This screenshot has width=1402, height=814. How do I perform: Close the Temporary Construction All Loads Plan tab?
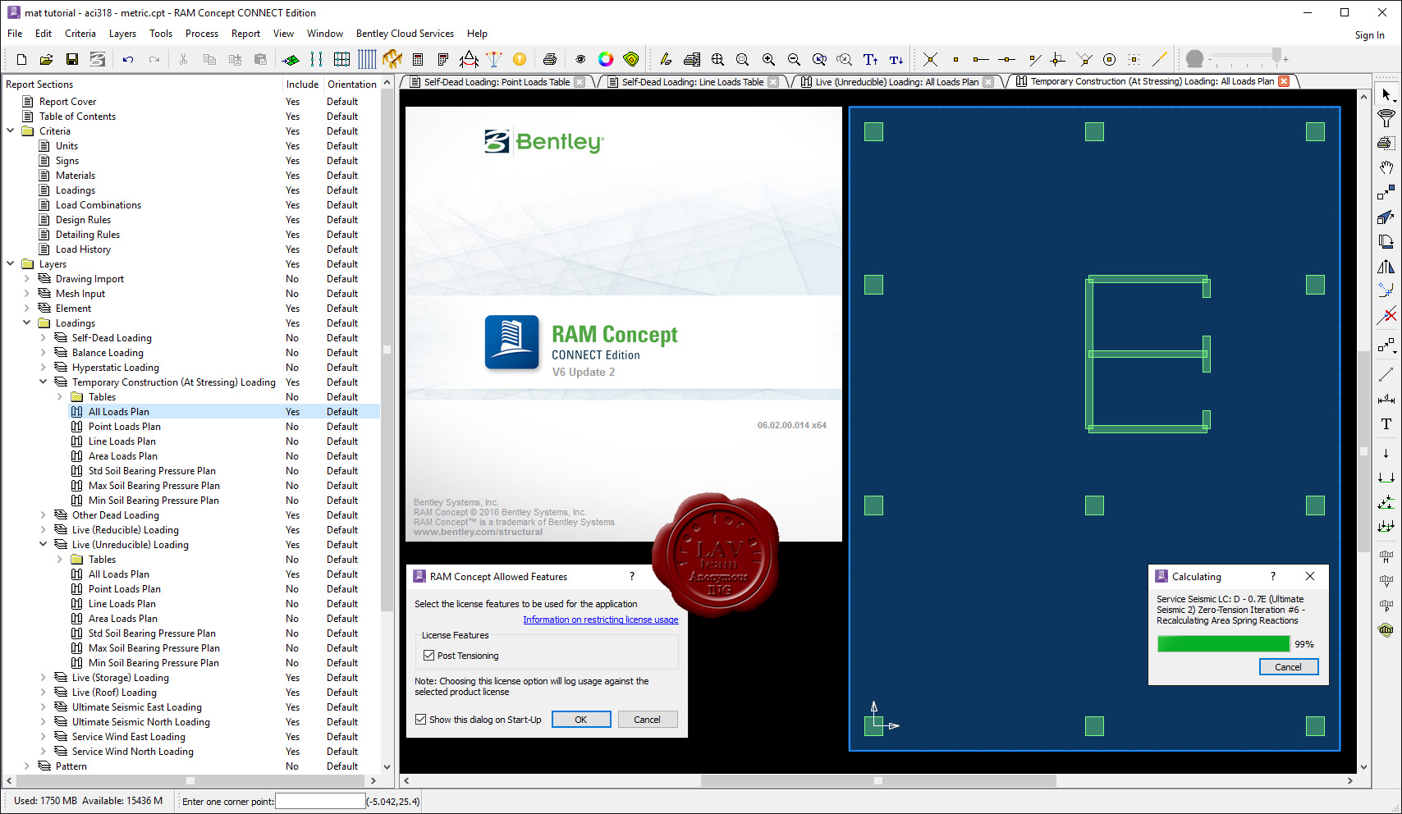point(1284,81)
